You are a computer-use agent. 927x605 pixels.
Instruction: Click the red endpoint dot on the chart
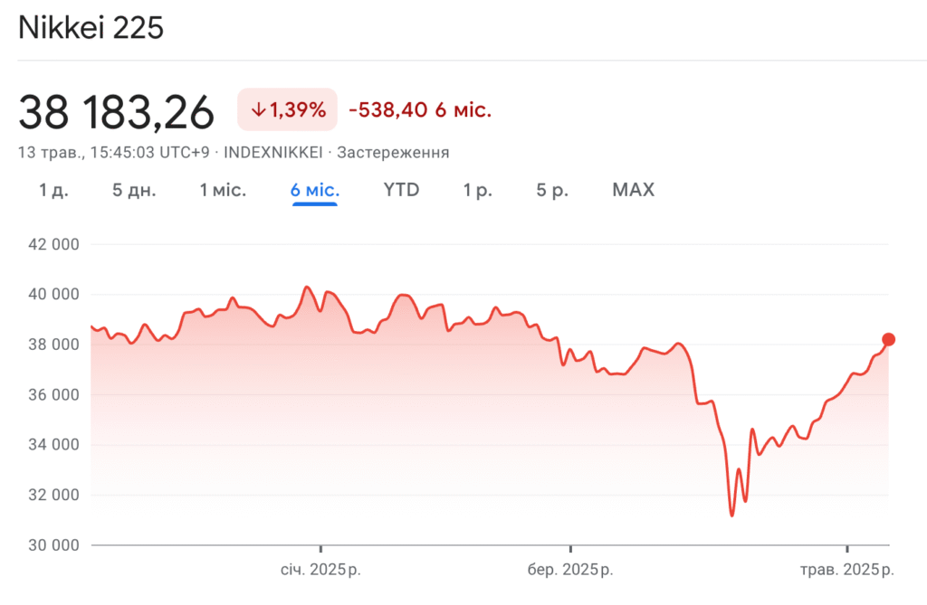(890, 339)
